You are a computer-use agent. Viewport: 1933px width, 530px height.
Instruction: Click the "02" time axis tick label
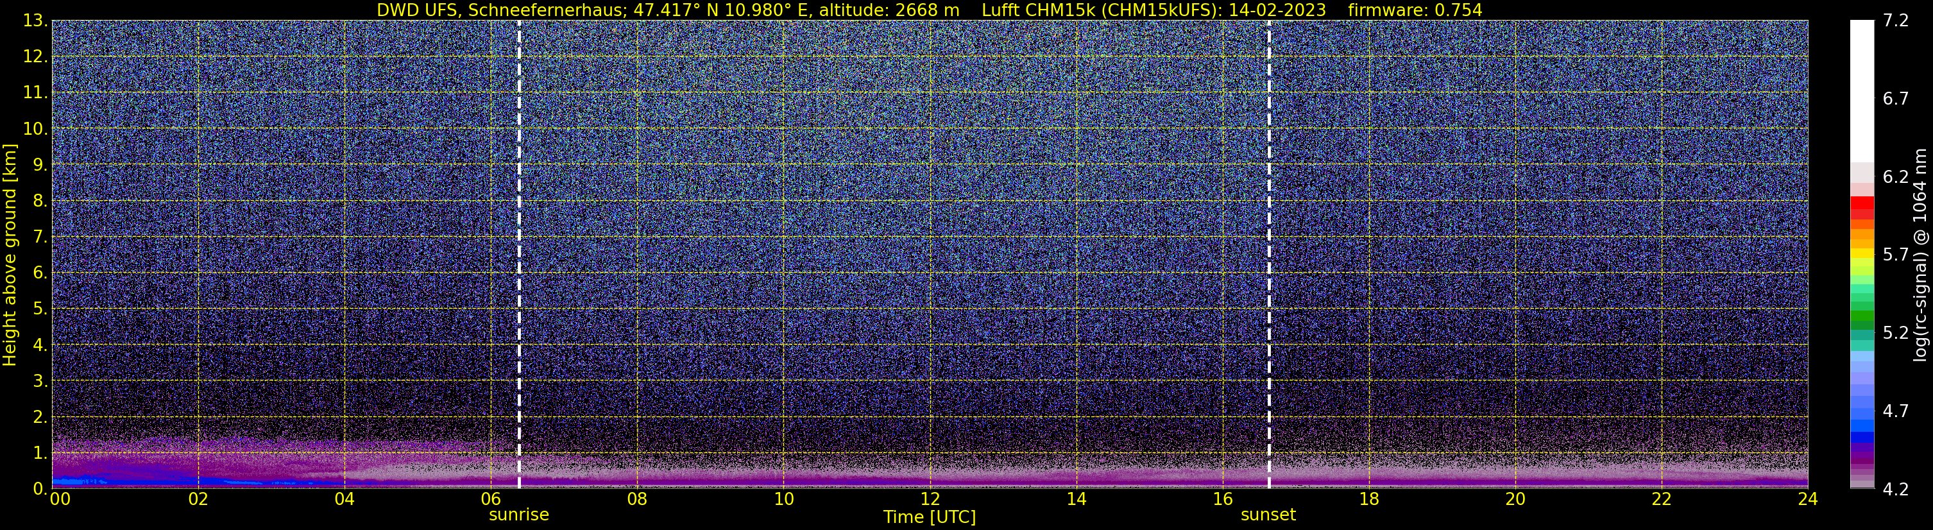click(x=198, y=499)
